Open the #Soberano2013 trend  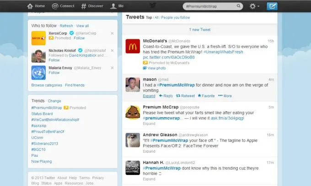click(45, 144)
